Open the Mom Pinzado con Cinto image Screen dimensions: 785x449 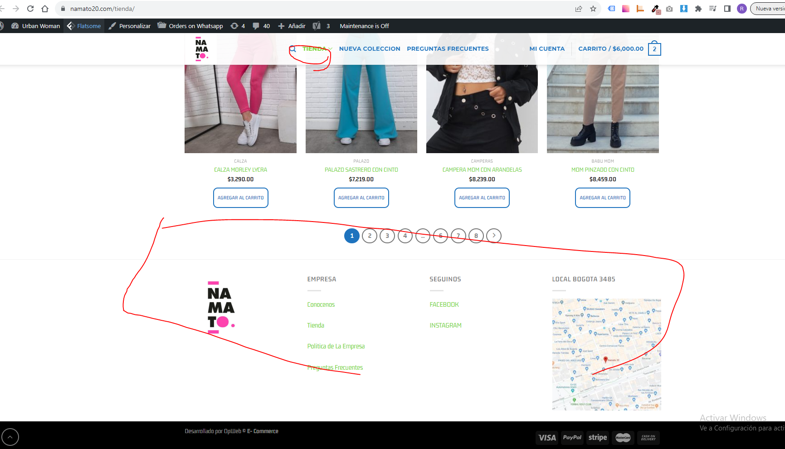pos(603,109)
